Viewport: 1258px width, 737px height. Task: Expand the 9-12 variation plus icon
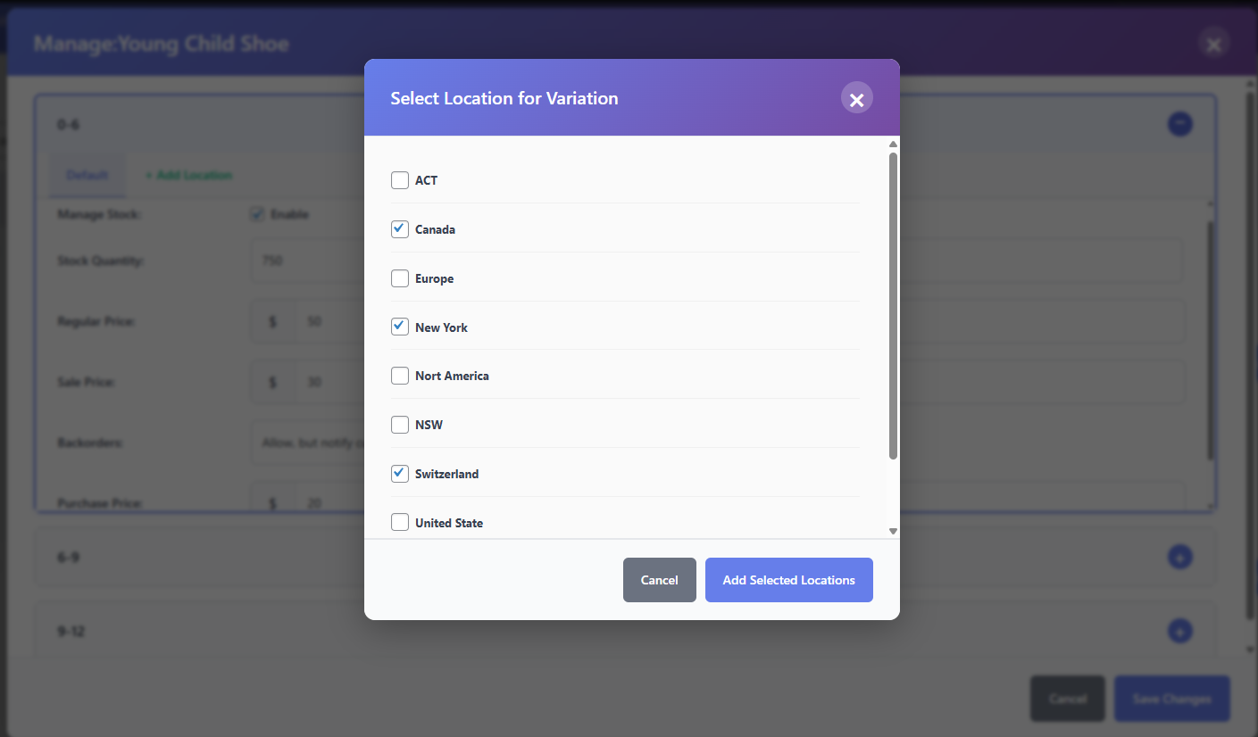click(1179, 632)
